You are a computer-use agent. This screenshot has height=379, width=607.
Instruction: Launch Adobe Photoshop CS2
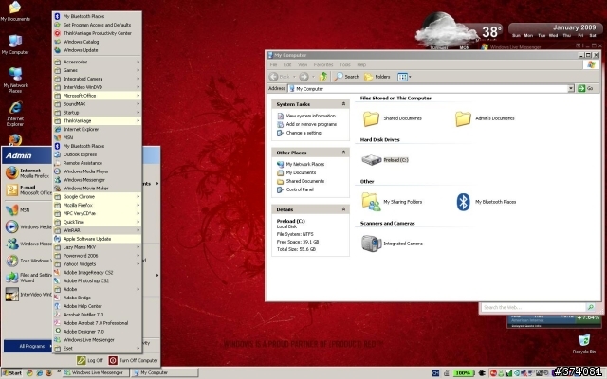pos(97,280)
